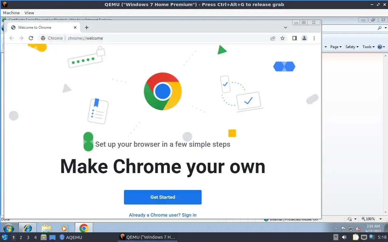Close the Welcome to Chrome tab

coord(75,28)
